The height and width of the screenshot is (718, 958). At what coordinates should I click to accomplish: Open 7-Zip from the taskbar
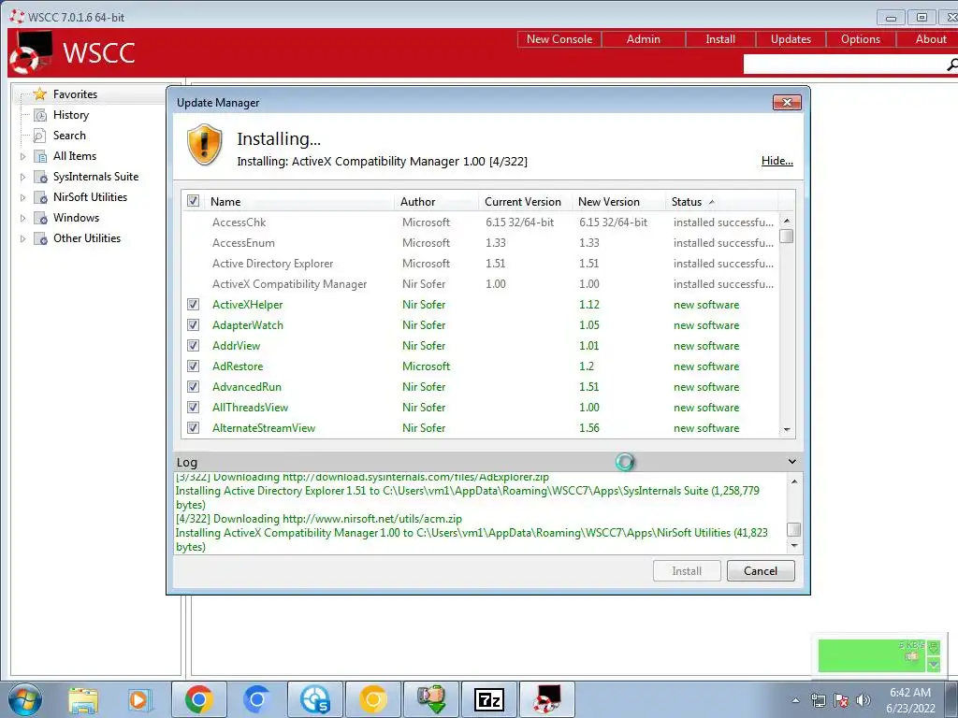(489, 699)
